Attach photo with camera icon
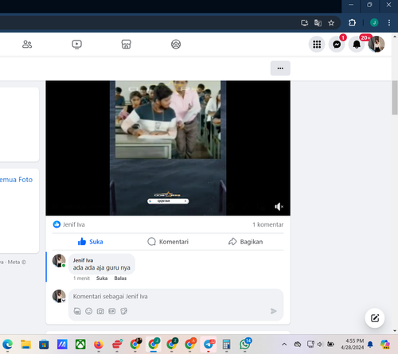 click(100, 311)
